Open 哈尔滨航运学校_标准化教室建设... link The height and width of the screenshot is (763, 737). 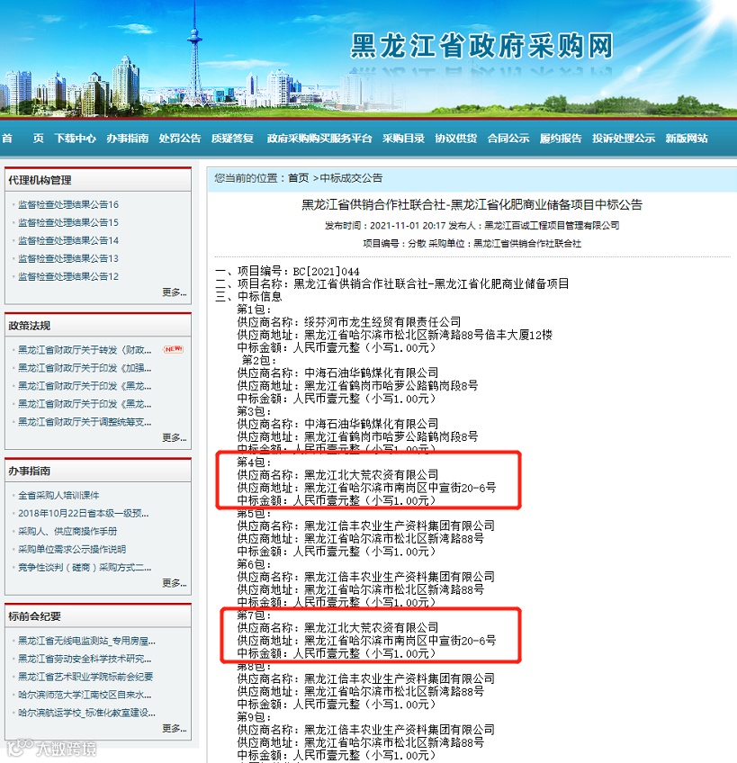[x=86, y=713]
